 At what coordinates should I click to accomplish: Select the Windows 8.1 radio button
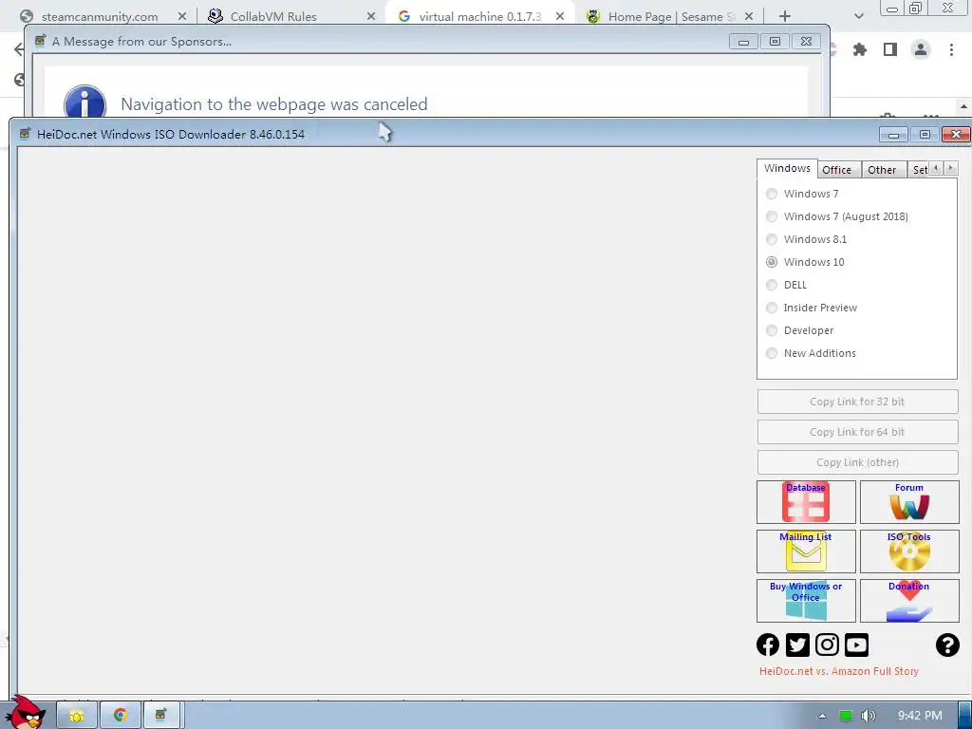tap(772, 239)
